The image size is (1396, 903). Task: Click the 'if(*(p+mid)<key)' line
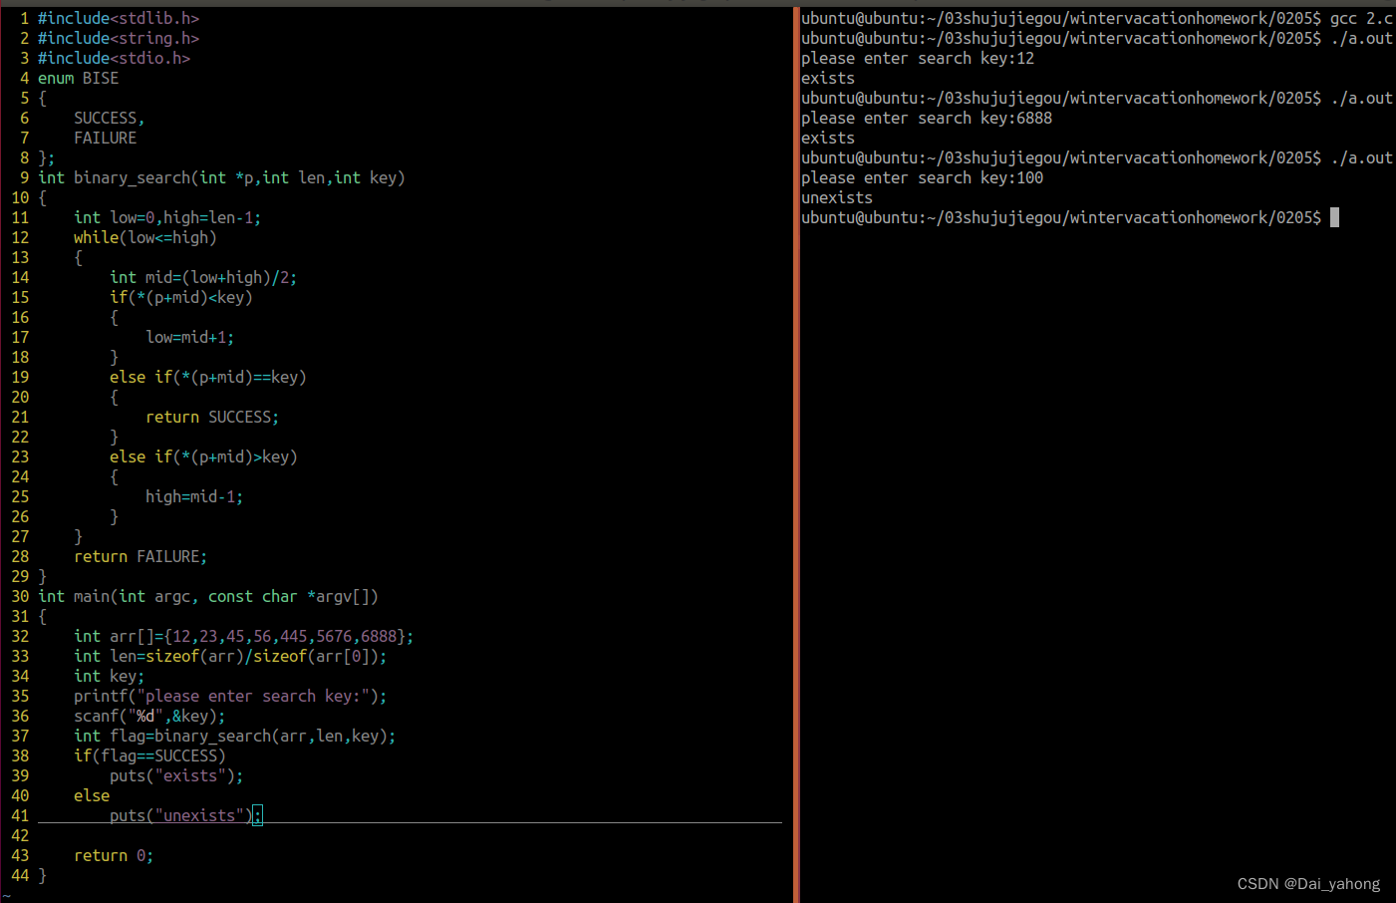(x=181, y=297)
